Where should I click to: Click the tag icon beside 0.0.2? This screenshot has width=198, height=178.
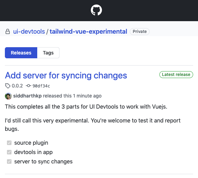click(8, 86)
